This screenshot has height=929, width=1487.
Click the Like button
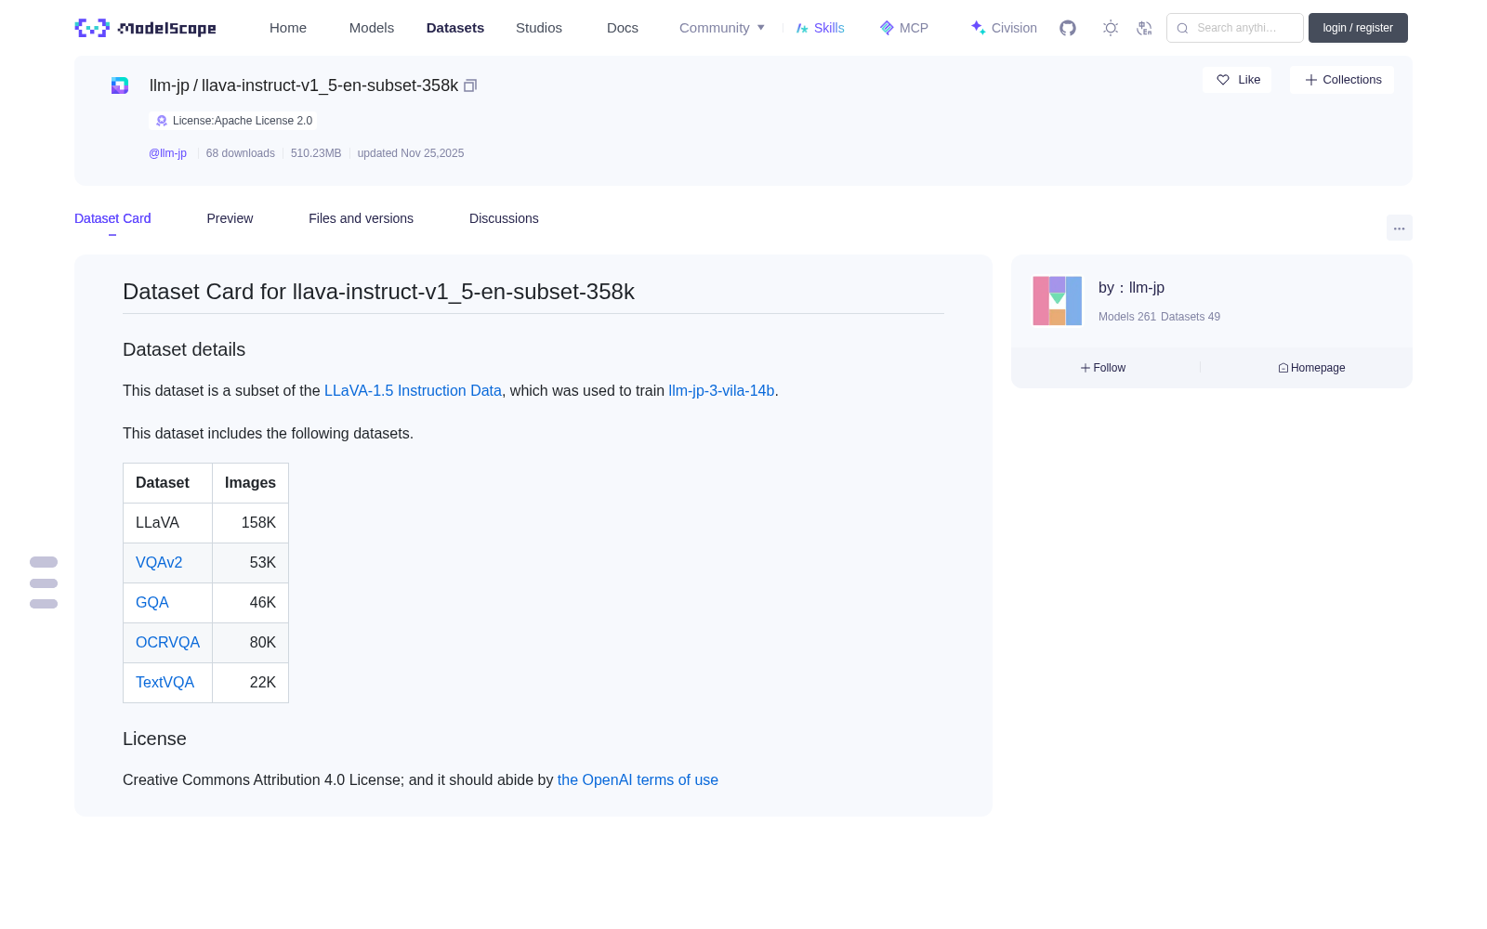1237,80
